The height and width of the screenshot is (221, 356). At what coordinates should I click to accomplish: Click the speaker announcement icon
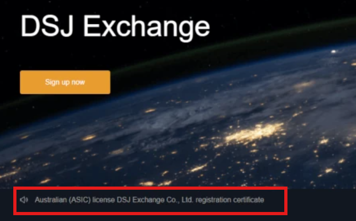24,200
